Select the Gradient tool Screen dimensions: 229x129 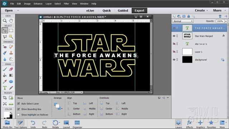(11, 75)
